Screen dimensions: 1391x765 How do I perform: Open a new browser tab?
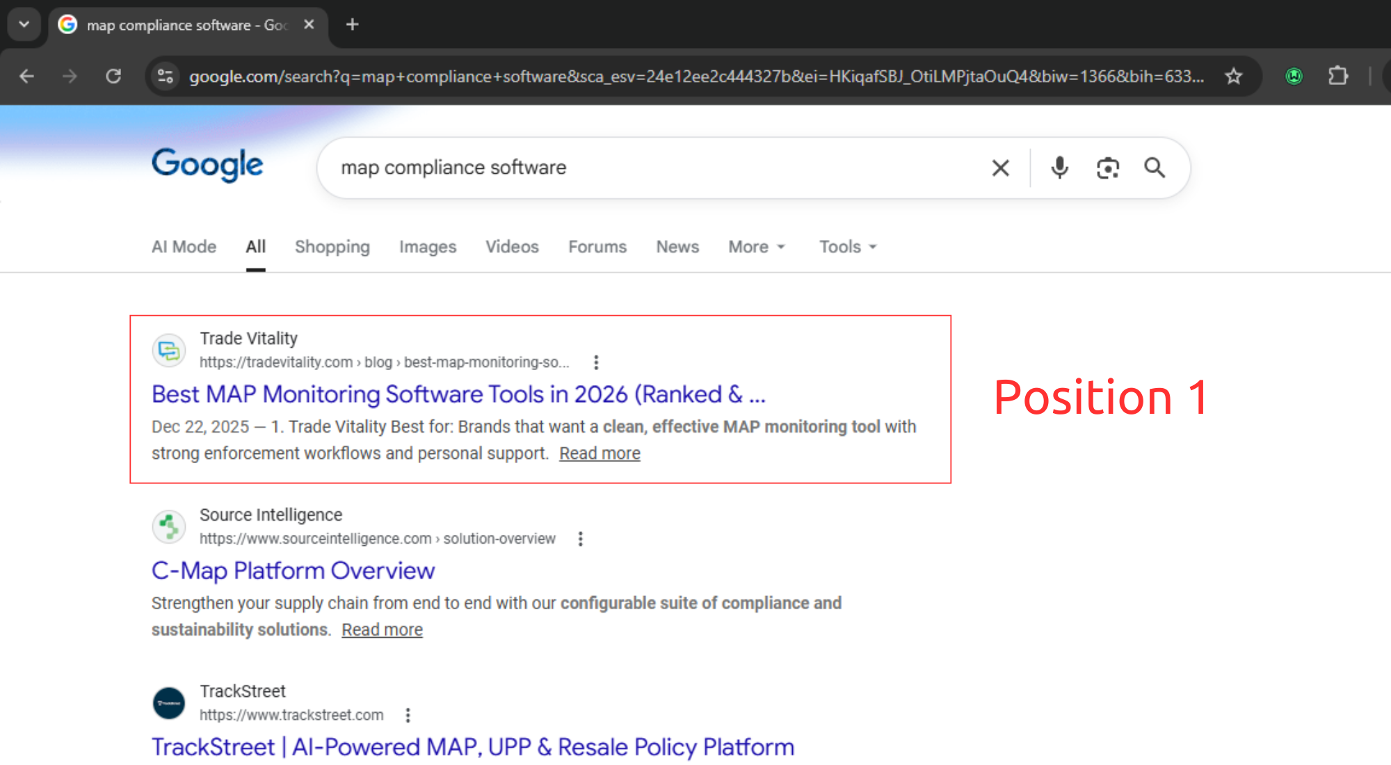pyautogui.click(x=351, y=24)
